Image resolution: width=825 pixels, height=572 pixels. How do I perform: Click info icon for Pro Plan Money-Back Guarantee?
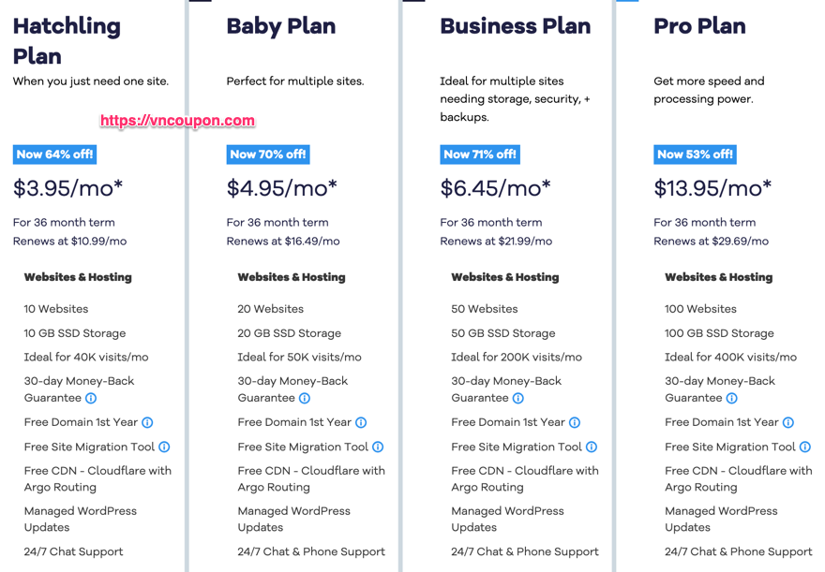point(732,398)
